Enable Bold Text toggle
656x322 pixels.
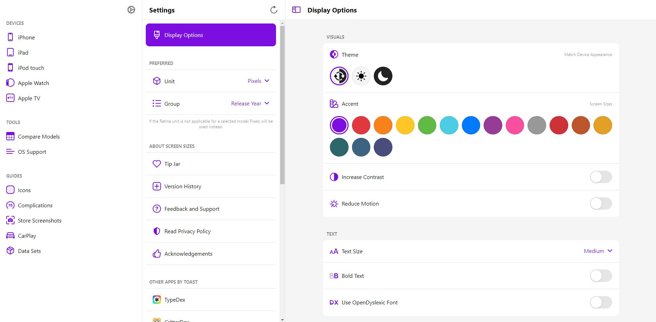click(601, 276)
